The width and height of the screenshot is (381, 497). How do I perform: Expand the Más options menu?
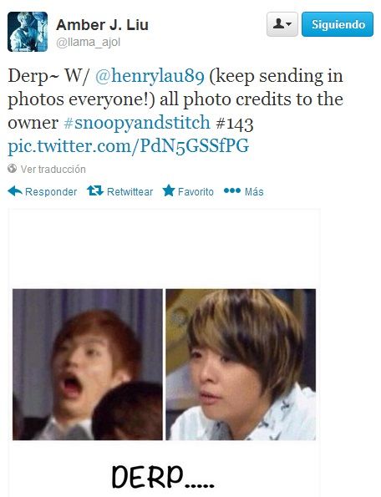254,192
